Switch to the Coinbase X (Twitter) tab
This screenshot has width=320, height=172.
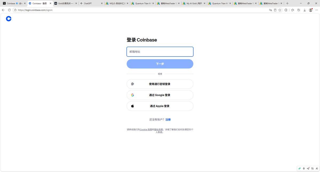click(14, 3)
